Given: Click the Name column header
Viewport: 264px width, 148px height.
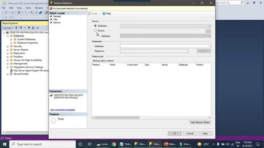Looking at the screenshot, I should pyautogui.click(x=113, y=65).
